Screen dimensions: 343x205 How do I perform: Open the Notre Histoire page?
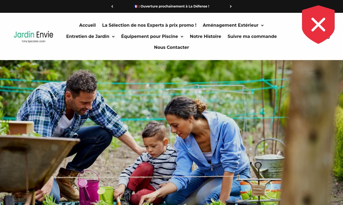[206, 36]
